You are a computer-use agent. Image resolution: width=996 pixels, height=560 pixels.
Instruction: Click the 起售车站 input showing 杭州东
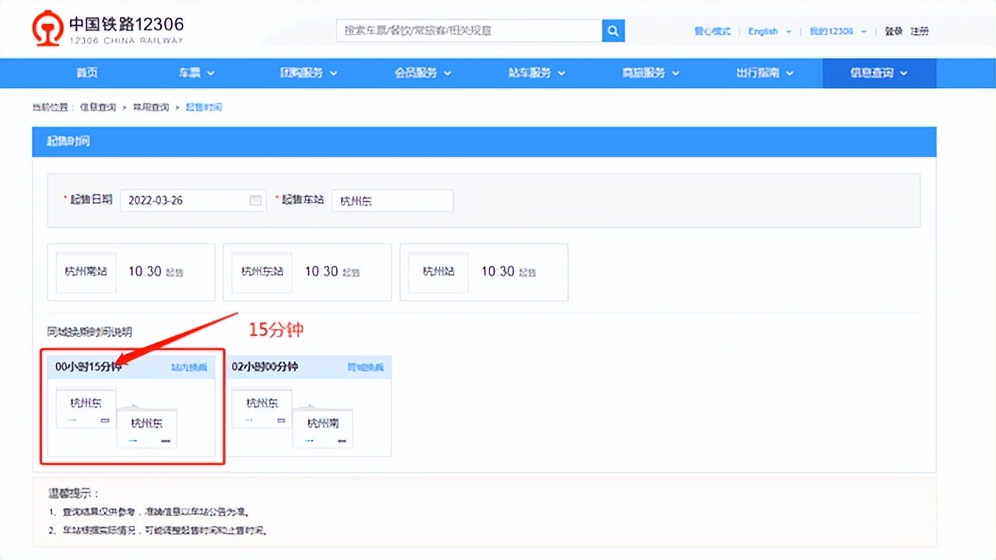pyautogui.click(x=392, y=200)
